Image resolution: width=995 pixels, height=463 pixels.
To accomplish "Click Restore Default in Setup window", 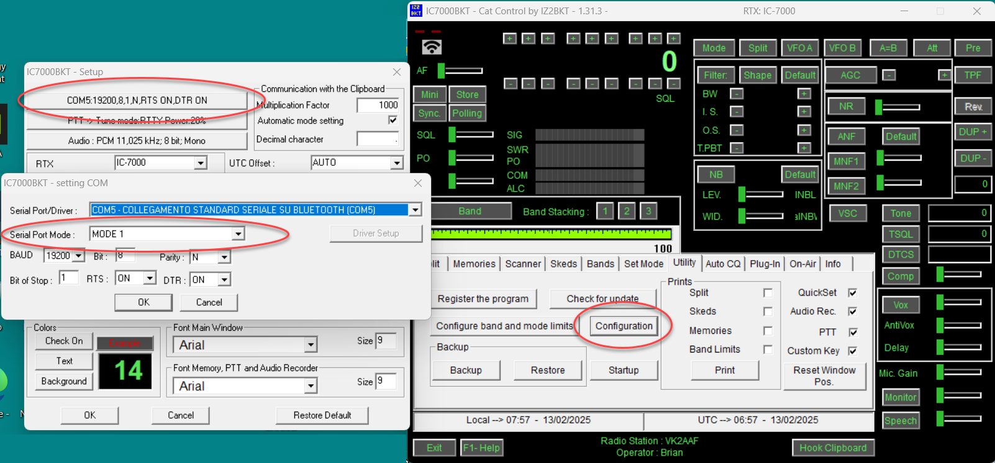I will [x=322, y=415].
